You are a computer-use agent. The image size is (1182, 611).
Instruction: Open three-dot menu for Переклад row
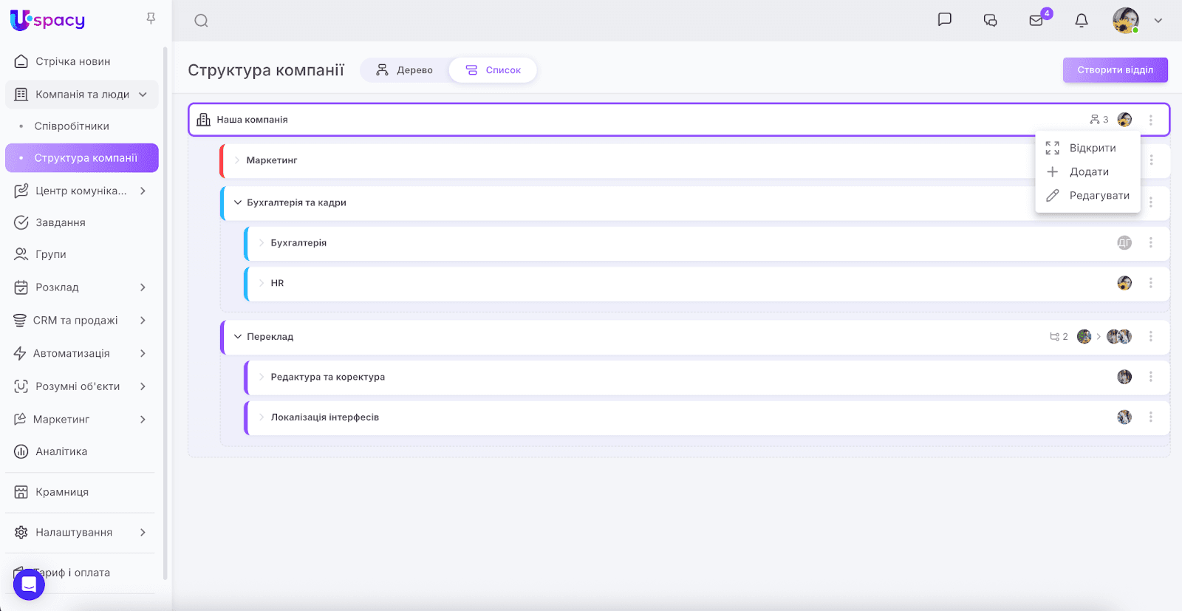point(1150,337)
